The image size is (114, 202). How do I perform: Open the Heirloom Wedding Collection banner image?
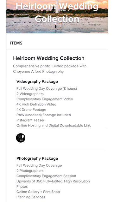coord(57,16)
